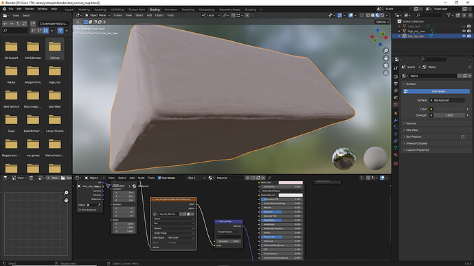Open the Render properties tab icon

pyautogui.click(x=396, y=77)
